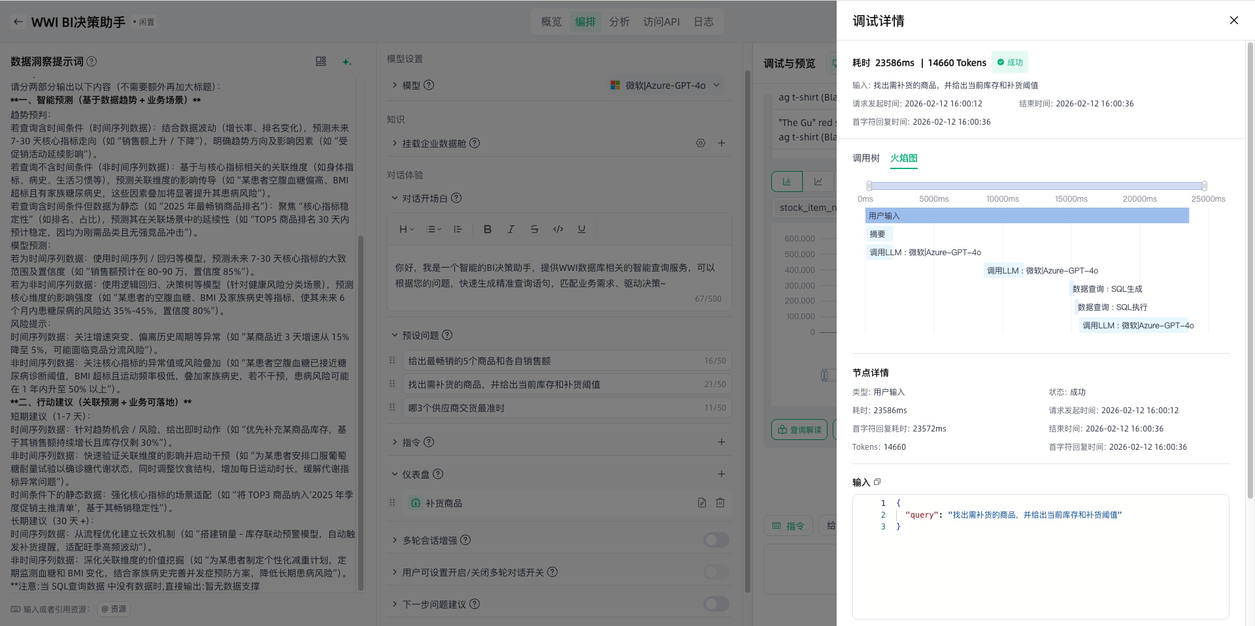The height and width of the screenshot is (626, 1255).
Task: Click the settings gear for 挂载企业数据舱
Action: (x=700, y=143)
